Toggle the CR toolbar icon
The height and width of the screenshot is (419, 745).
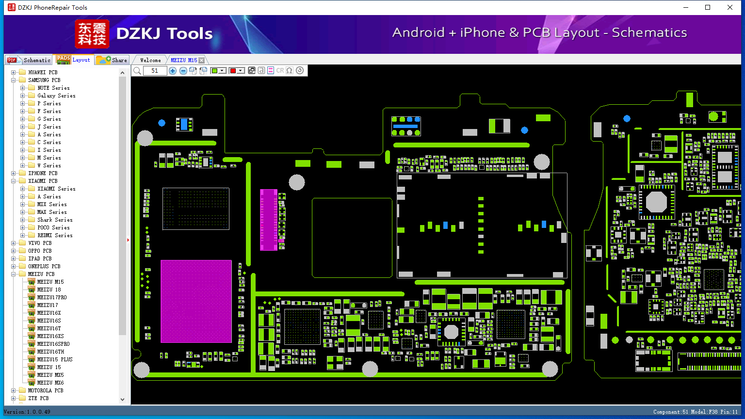(x=280, y=71)
